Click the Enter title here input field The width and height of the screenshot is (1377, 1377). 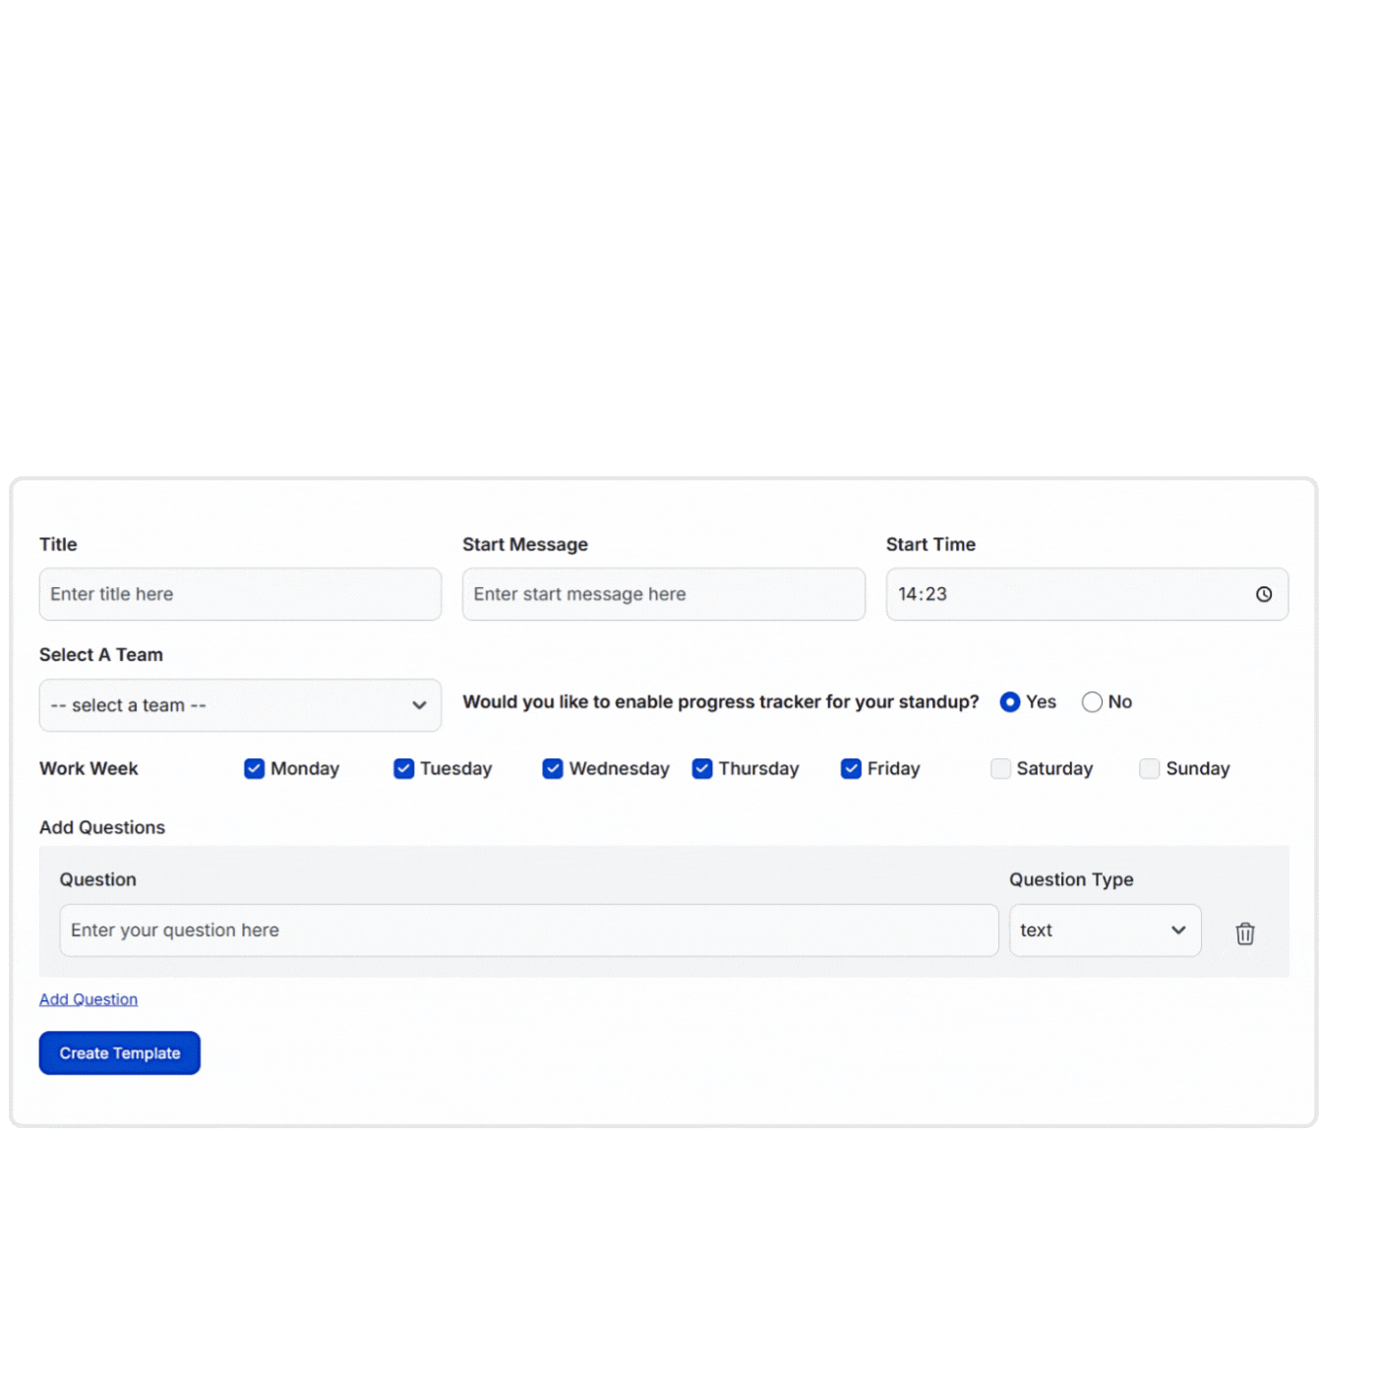(x=239, y=594)
